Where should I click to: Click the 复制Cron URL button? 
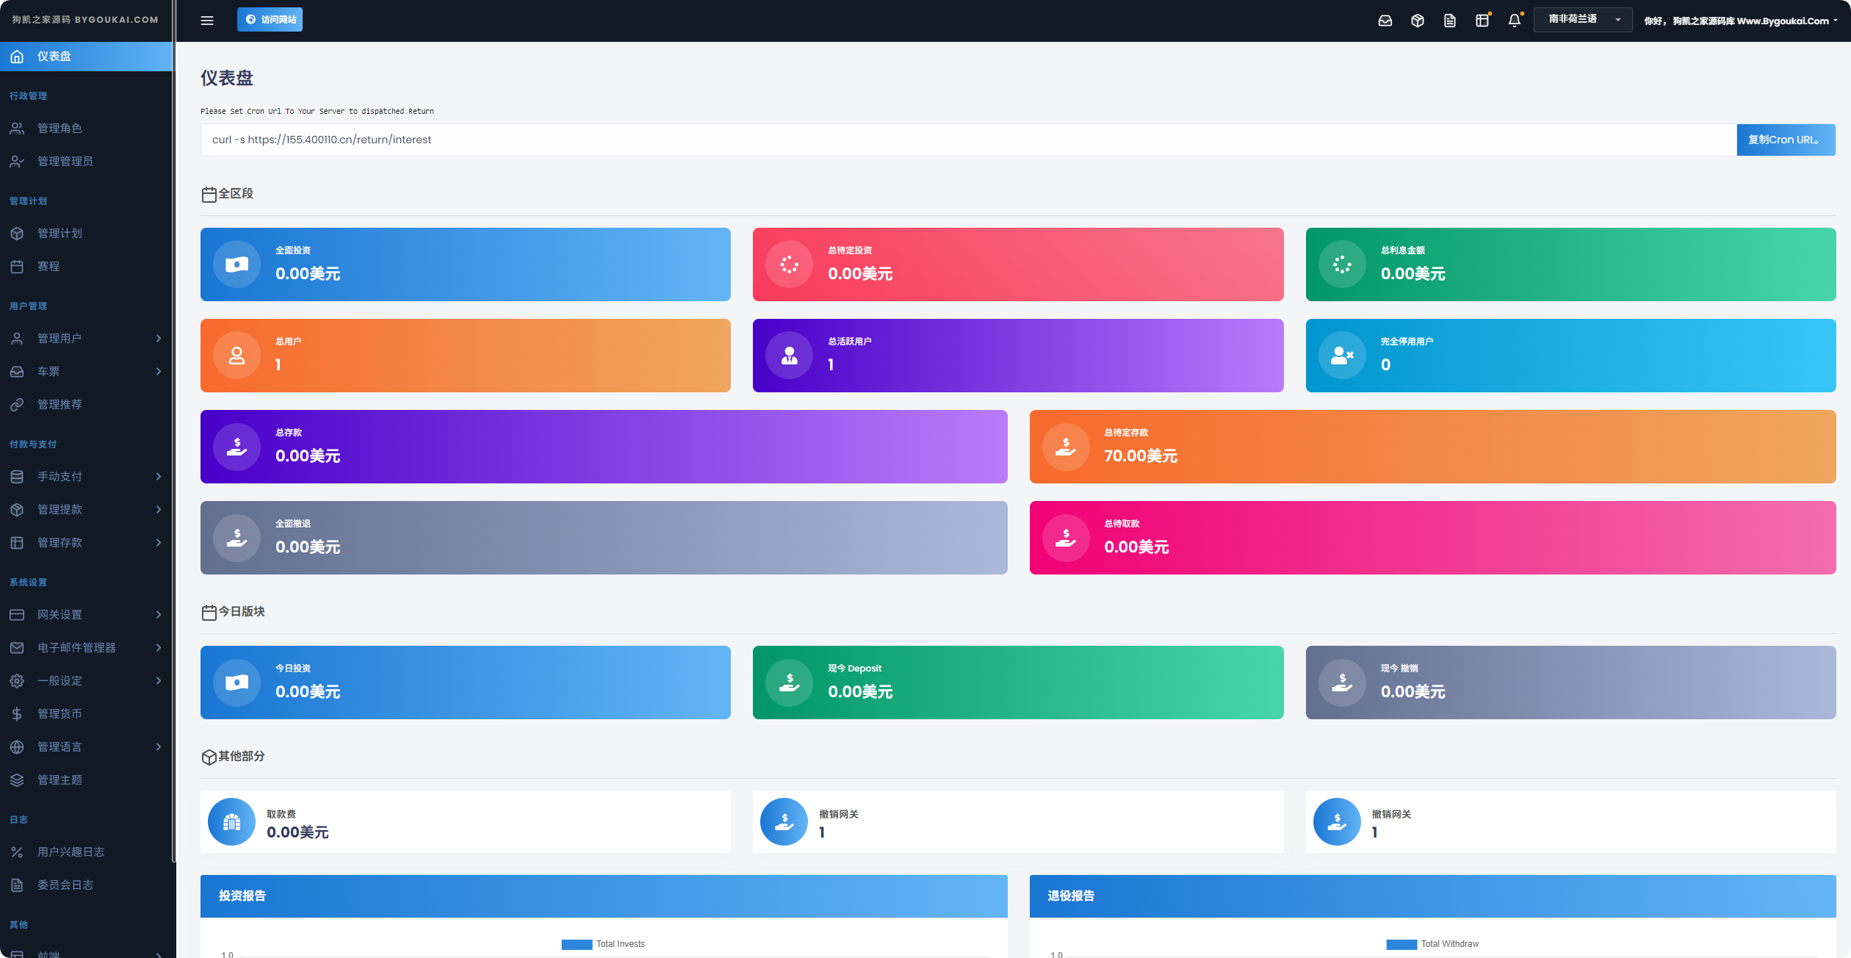[1786, 140]
